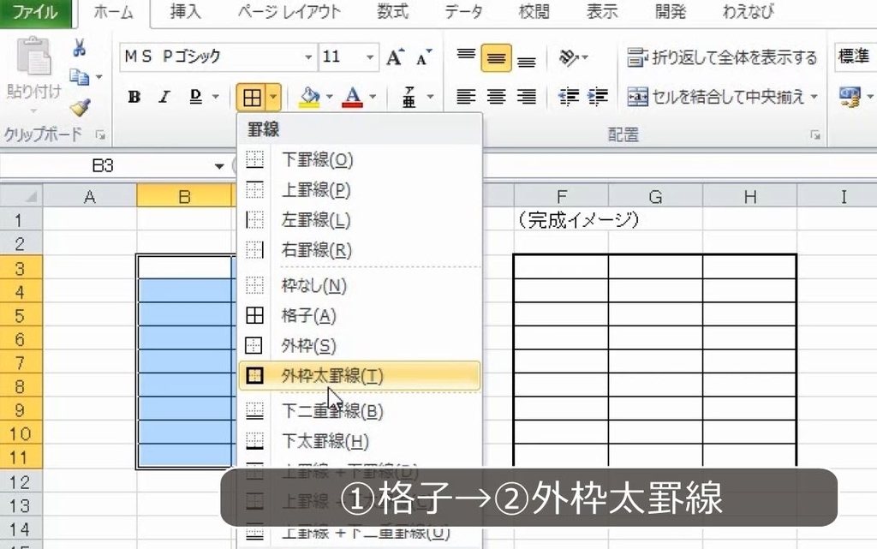Select the Copy icon in the clipboard group
The image size is (877, 549).
click(x=79, y=77)
